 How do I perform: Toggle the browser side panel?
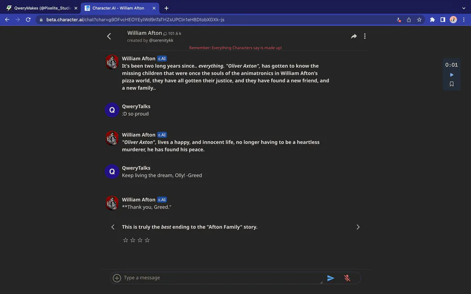[x=443, y=20]
